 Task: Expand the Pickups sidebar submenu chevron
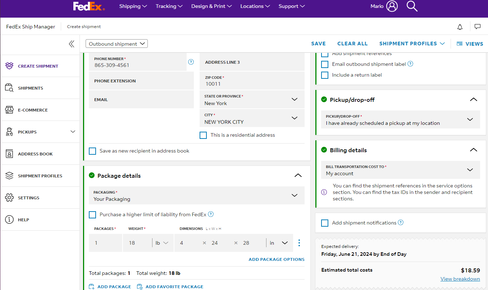click(x=73, y=132)
